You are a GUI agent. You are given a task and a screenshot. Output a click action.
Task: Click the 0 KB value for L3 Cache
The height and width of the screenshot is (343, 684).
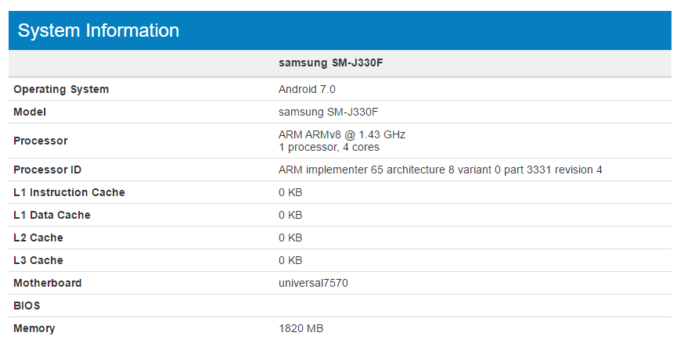[x=290, y=261]
